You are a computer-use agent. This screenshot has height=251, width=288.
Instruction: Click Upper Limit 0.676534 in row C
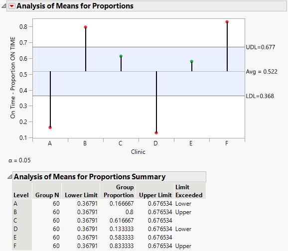pos(160,221)
